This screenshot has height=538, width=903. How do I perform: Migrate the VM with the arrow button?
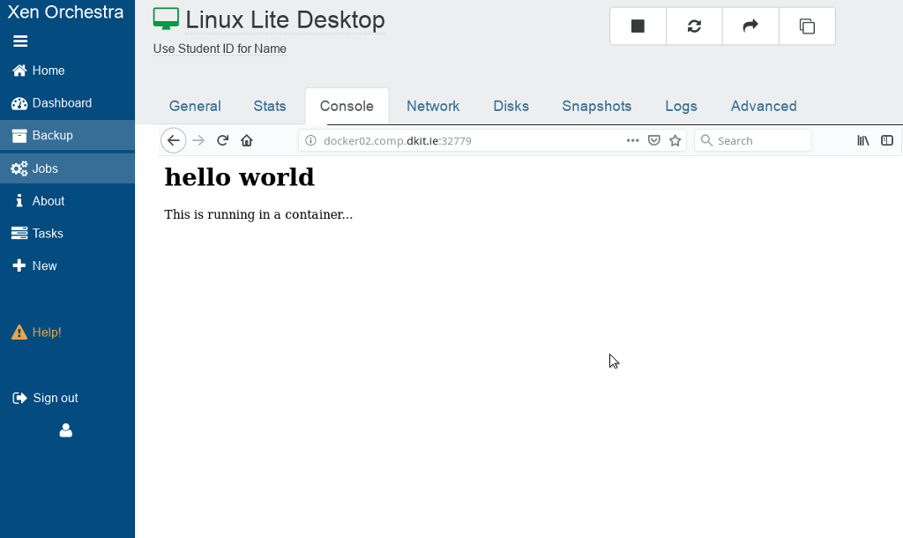750,26
